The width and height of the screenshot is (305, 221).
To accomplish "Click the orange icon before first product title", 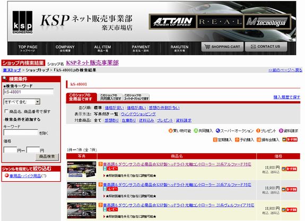I will click(x=100, y=164).
